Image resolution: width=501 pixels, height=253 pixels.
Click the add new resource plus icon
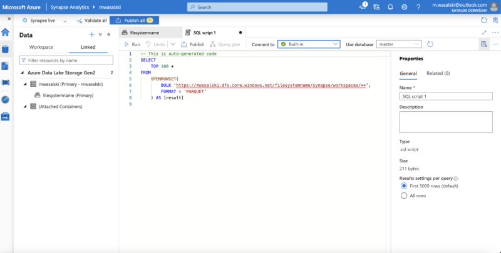(x=91, y=35)
